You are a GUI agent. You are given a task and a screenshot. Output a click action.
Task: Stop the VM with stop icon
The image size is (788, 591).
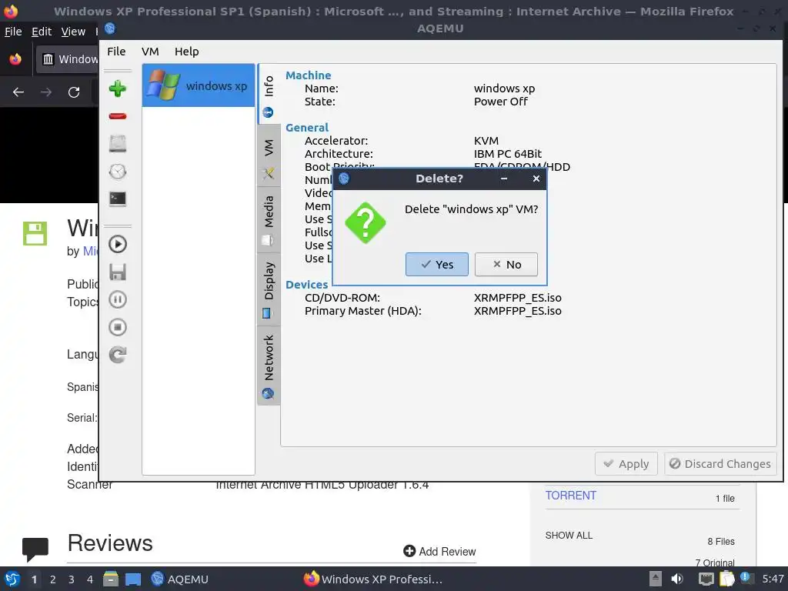[x=118, y=327]
